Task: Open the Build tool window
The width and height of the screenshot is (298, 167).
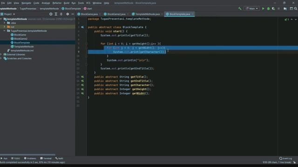Action: (59, 158)
